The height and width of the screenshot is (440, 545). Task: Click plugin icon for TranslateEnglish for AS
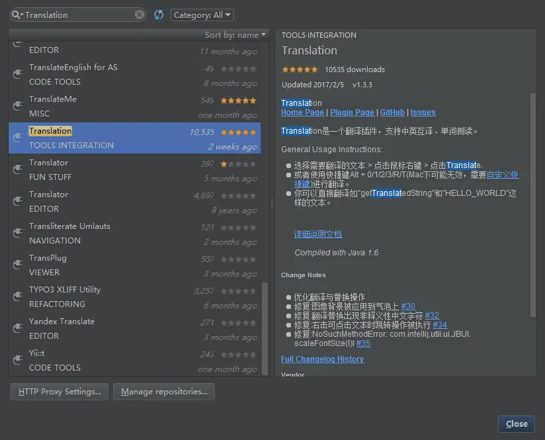coord(17,73)
